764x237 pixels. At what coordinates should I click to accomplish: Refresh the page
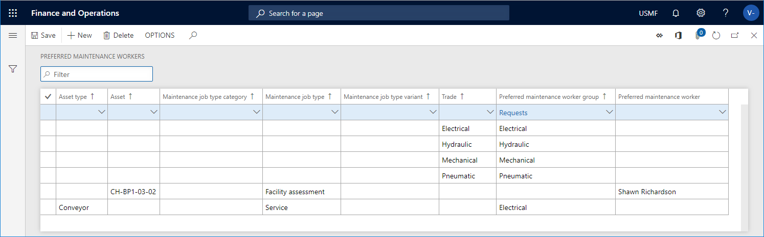click(x=716, y=35)
